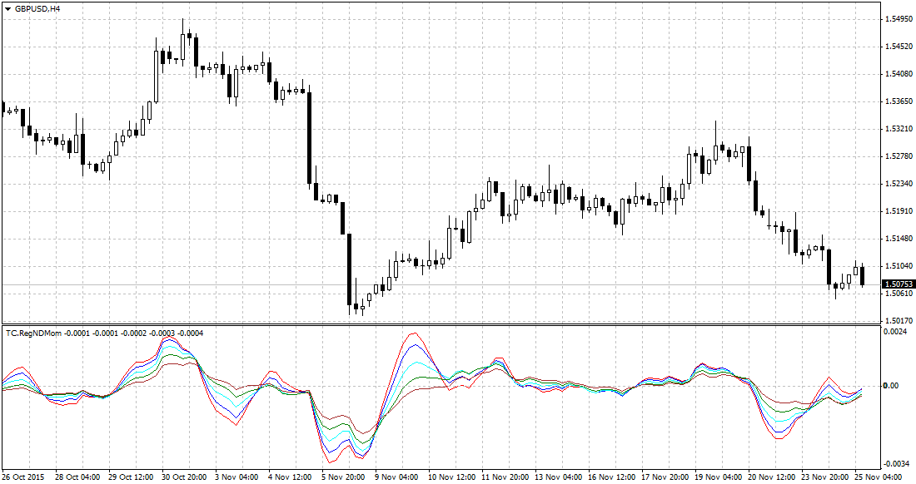
Task: Click the 13 Nov 04:00 time label
Action: click(x=559, y=477)
